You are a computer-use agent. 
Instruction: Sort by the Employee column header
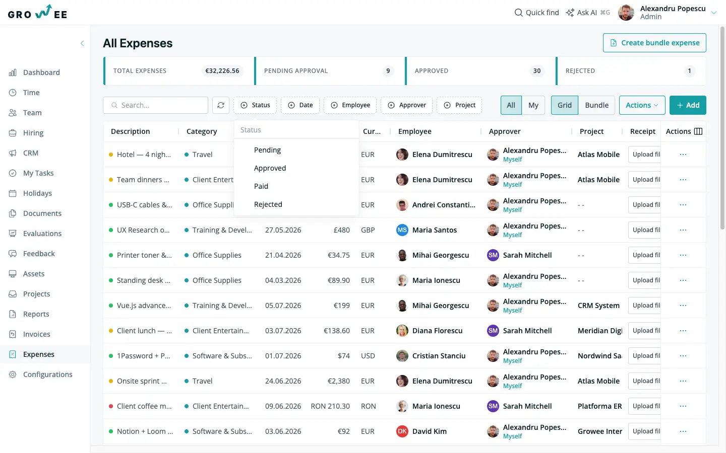tap(415, 131)
